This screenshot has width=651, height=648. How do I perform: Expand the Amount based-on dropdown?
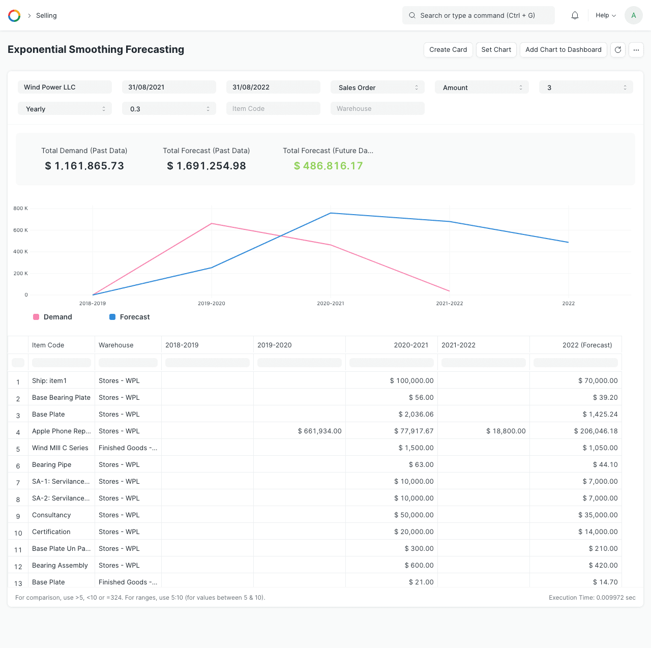coord(482,87)
